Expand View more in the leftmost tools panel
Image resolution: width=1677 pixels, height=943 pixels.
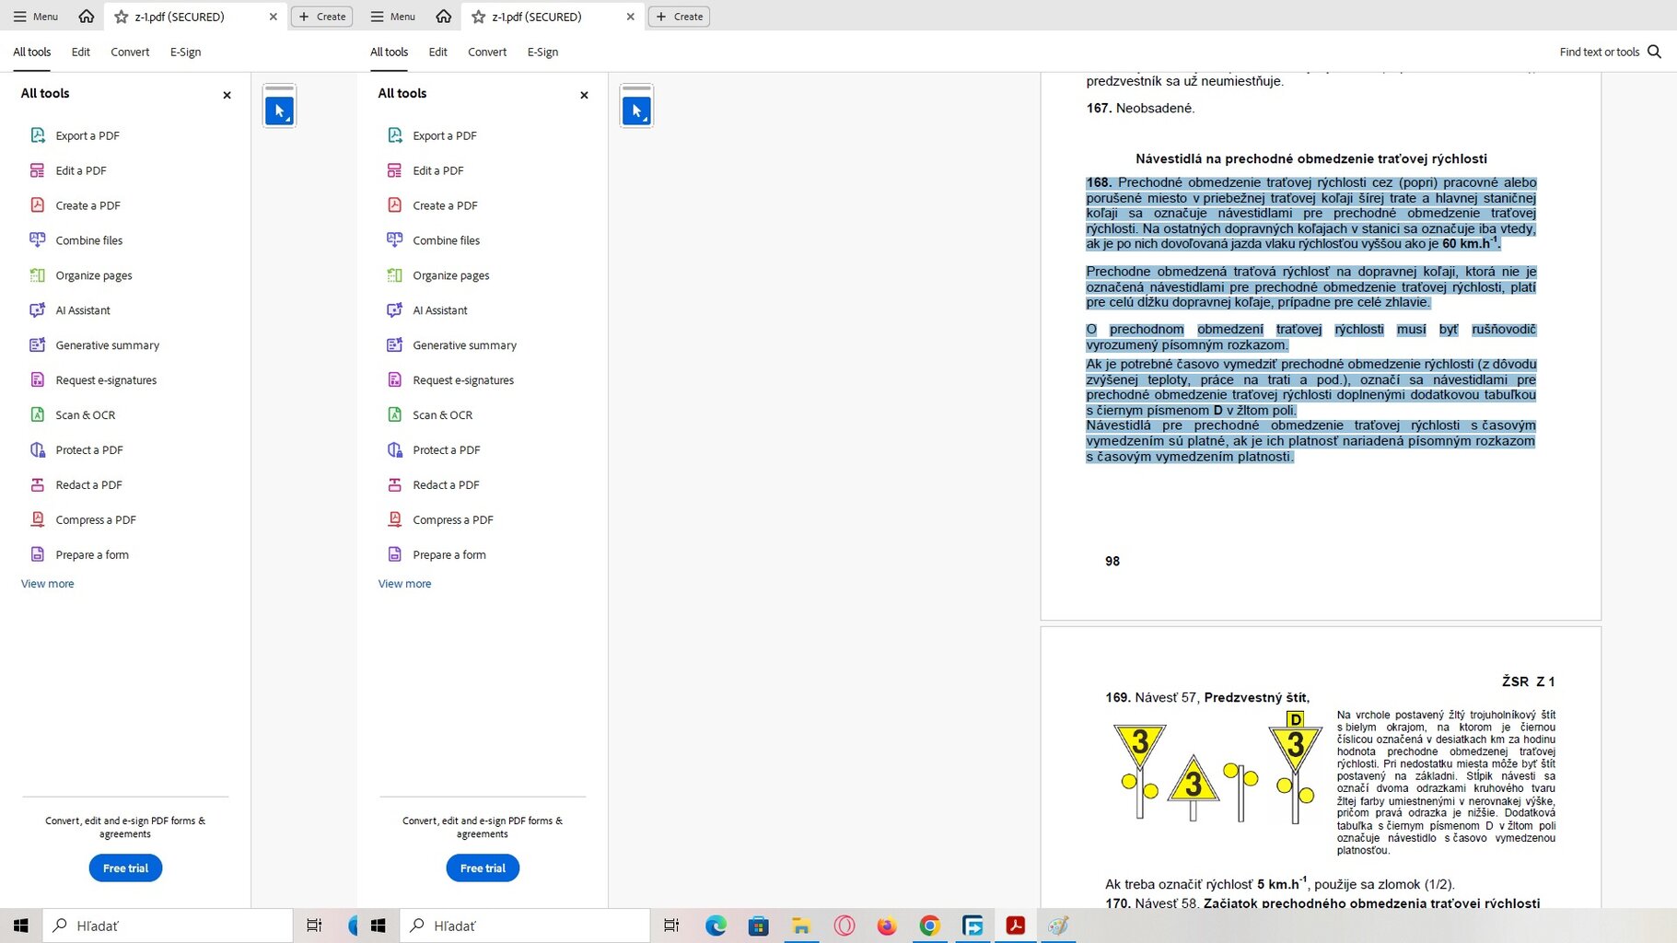48,584
